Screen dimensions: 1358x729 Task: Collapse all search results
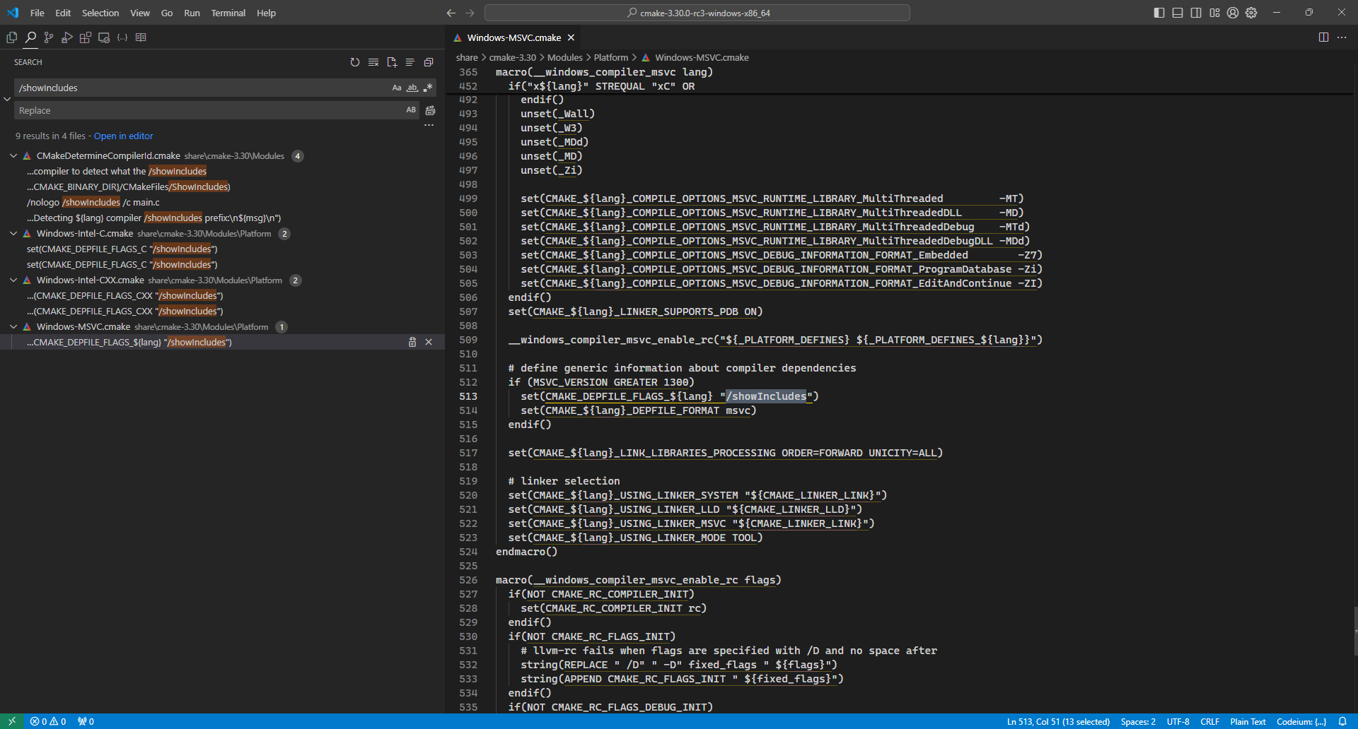click(429, 62)
